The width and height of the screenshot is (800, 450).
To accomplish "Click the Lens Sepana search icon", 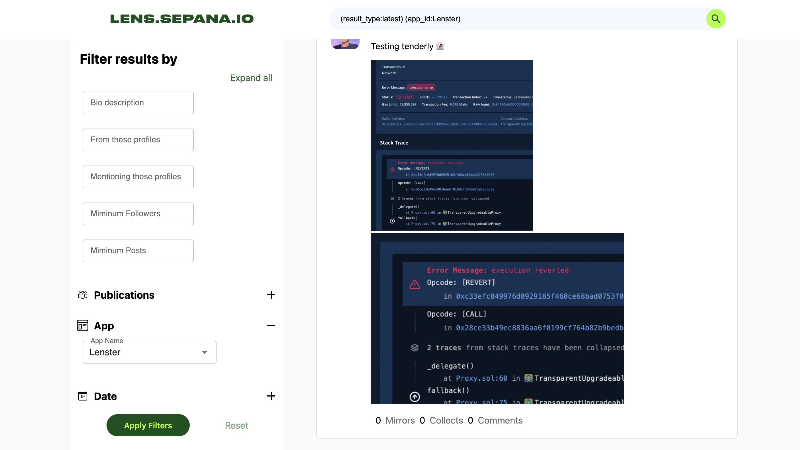I will (716, 19).
